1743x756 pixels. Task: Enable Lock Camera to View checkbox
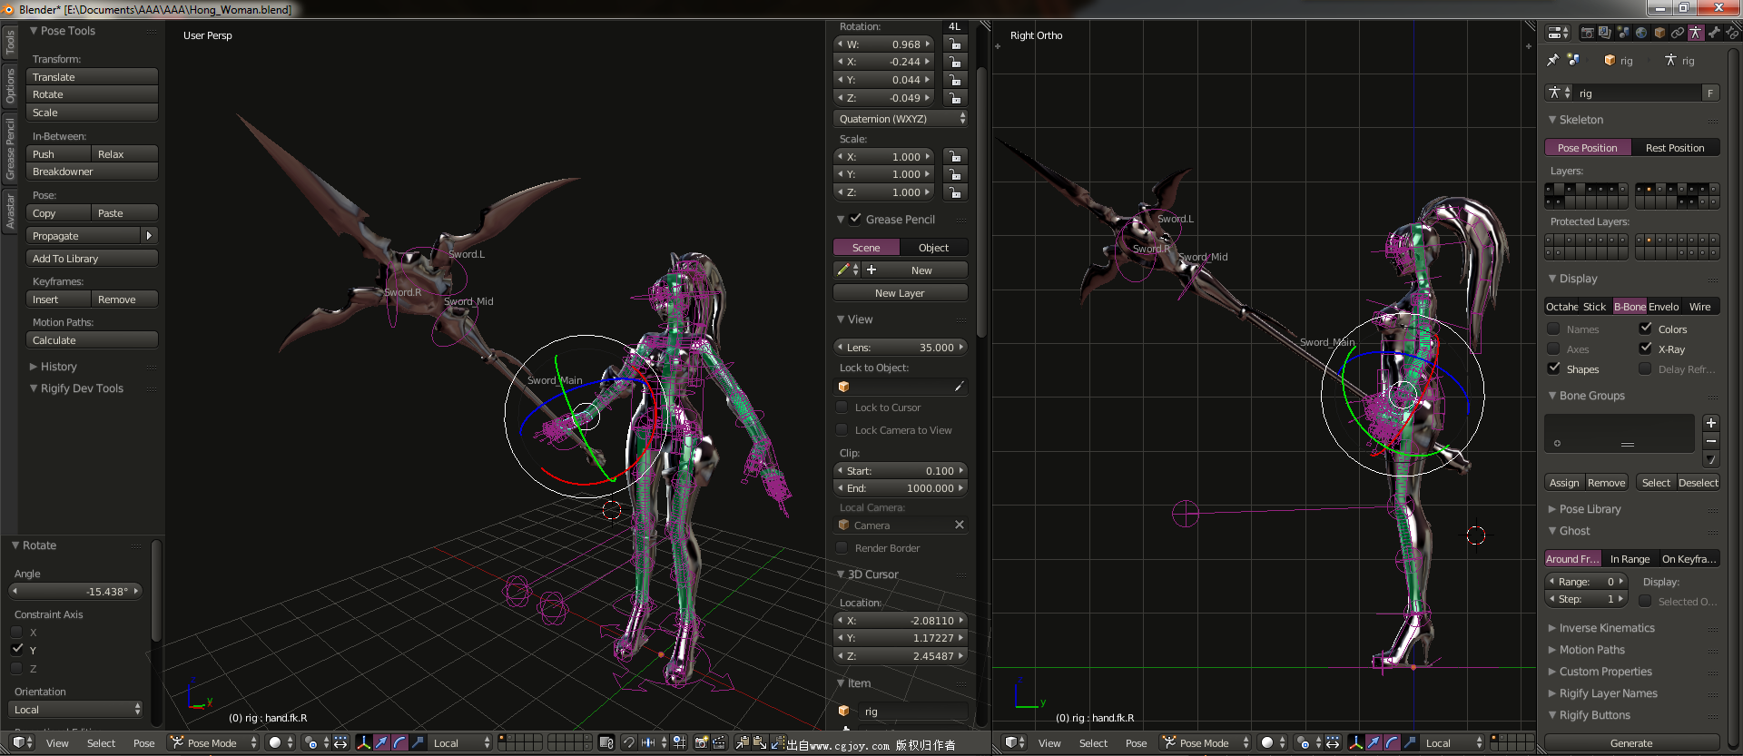click(842, 430)
